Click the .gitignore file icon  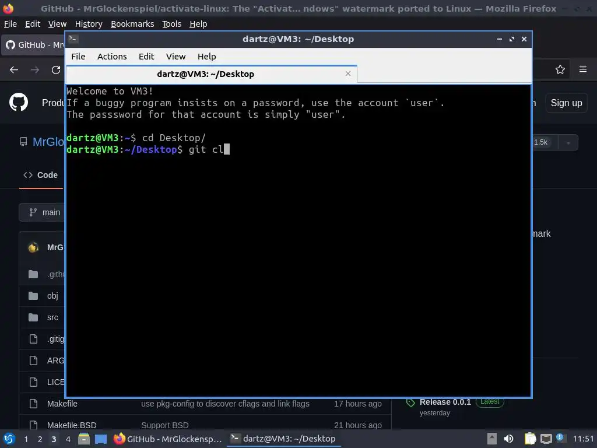pos(33,339)
